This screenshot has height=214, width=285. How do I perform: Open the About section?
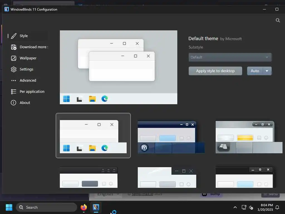28,103
